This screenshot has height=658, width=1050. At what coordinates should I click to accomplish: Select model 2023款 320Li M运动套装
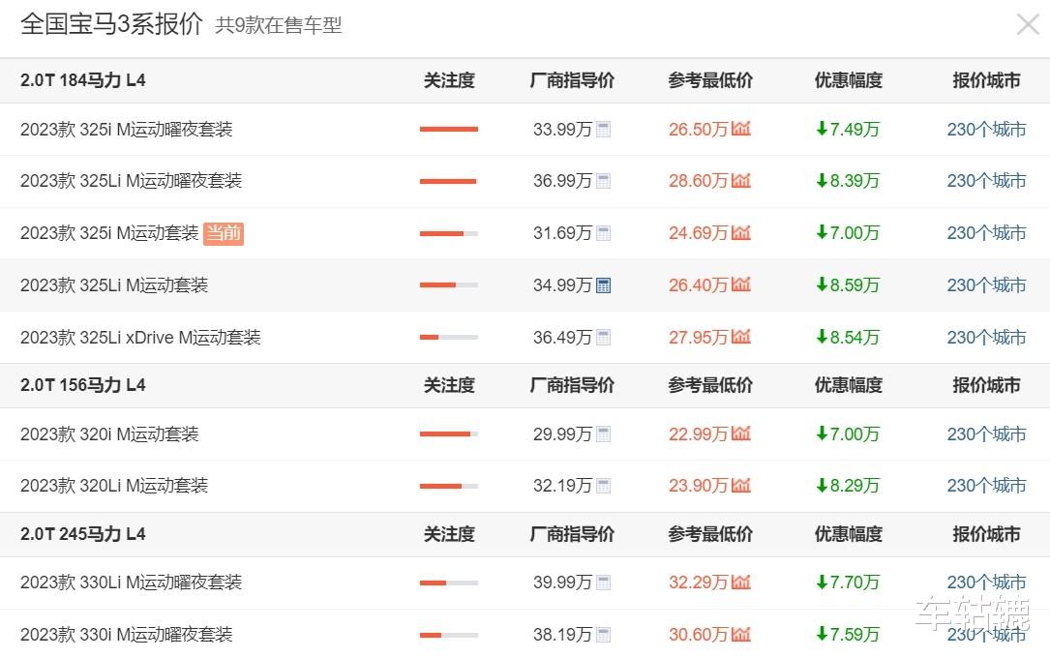pos(114,486)
